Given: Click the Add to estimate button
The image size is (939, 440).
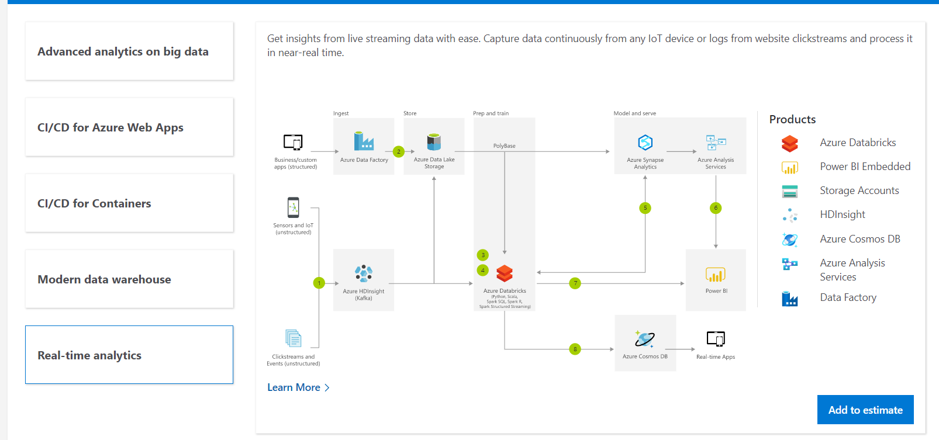Looking at the screenshot, I should [865, 410].
